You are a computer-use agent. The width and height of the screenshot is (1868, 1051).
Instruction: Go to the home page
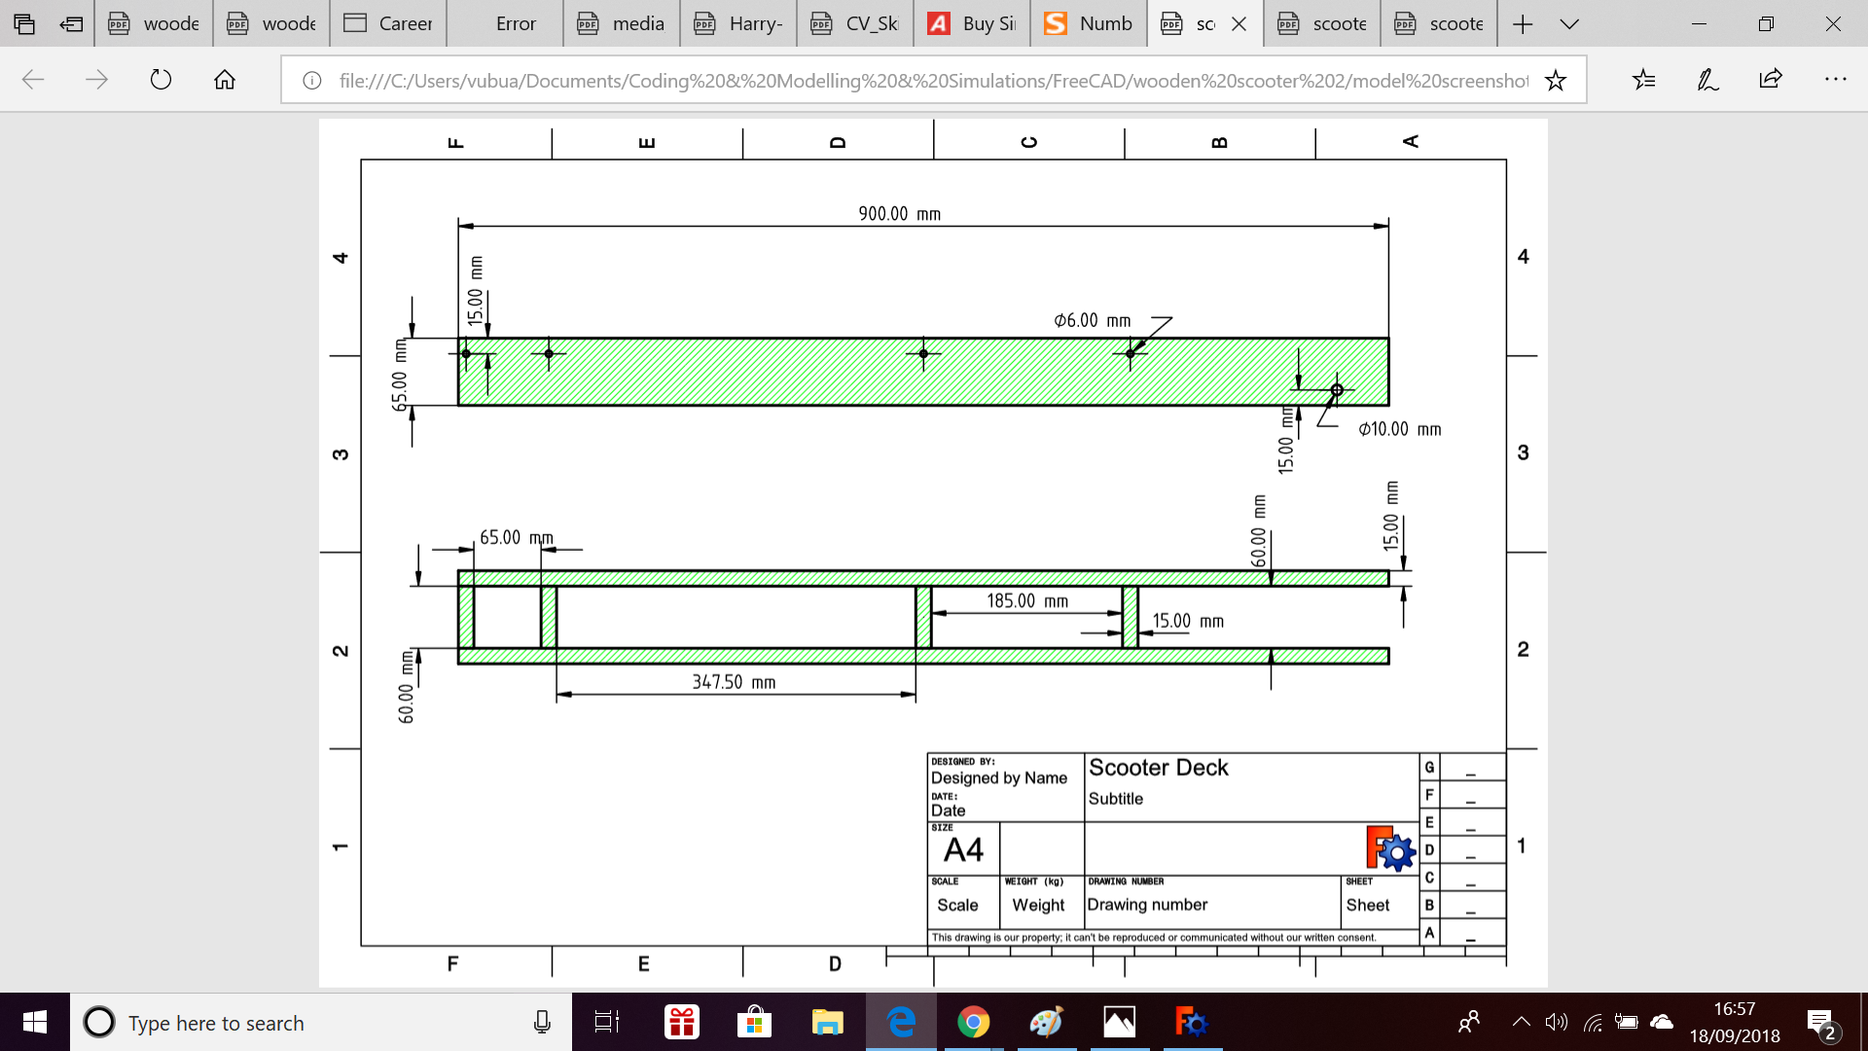coord(225,80)
